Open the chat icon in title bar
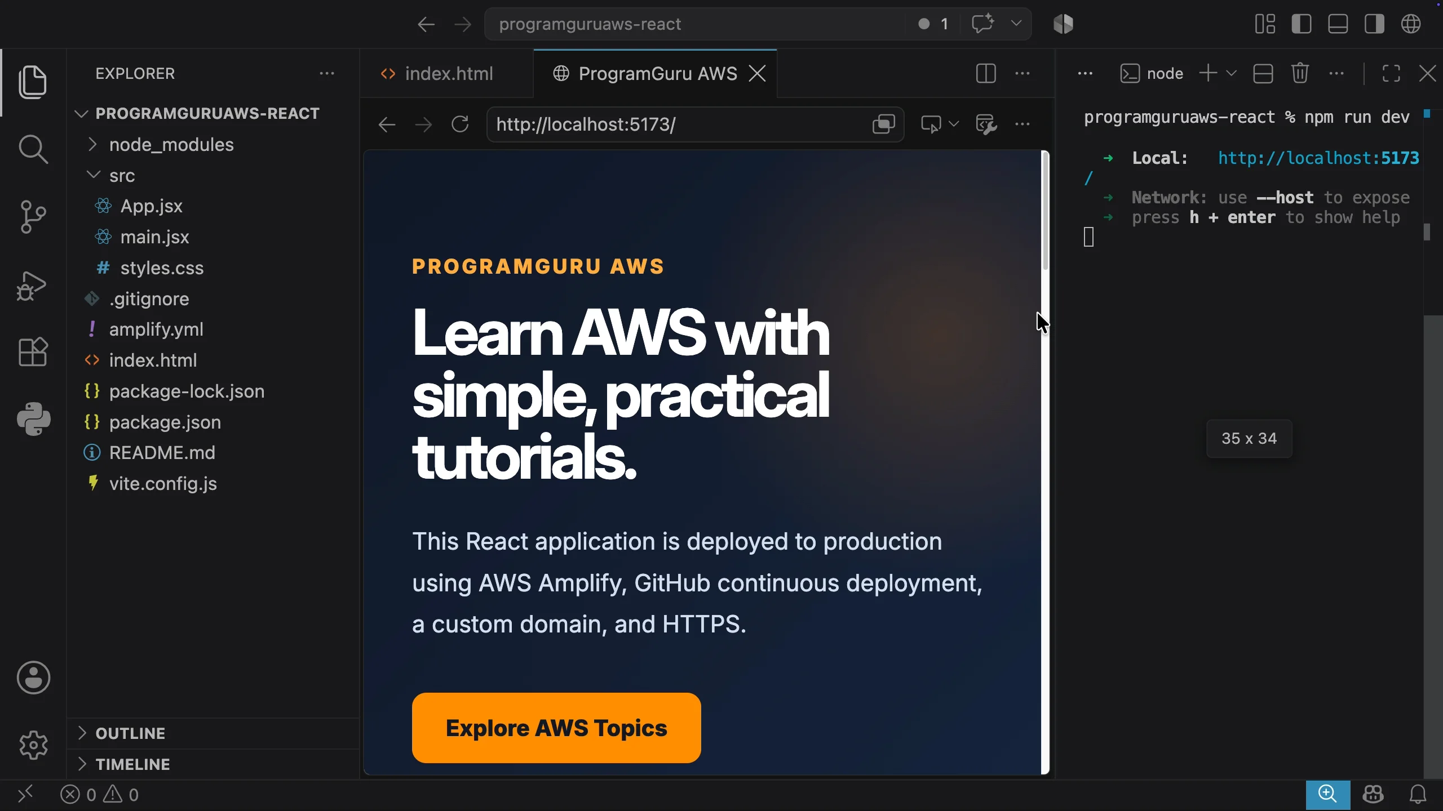 pos(983,24)
